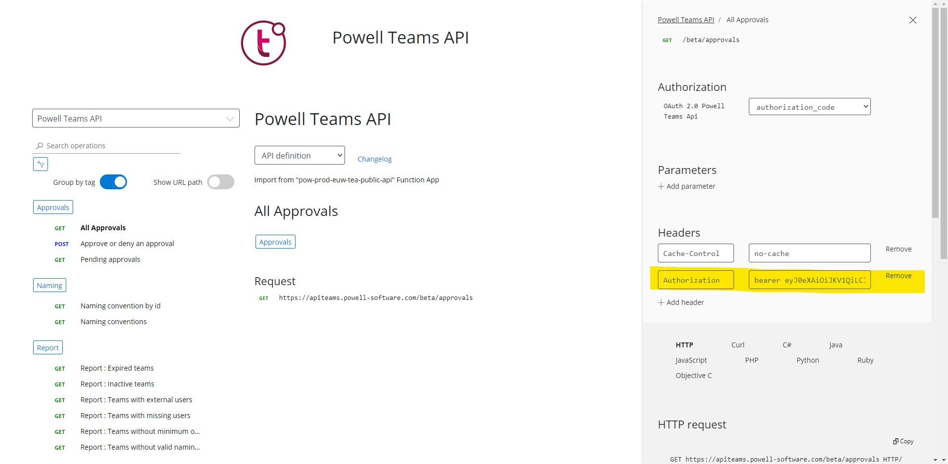This screenshot has width=948, height=464.
Task: Click the plus icon beside Add parameter
Action: (x=661, y=186)
